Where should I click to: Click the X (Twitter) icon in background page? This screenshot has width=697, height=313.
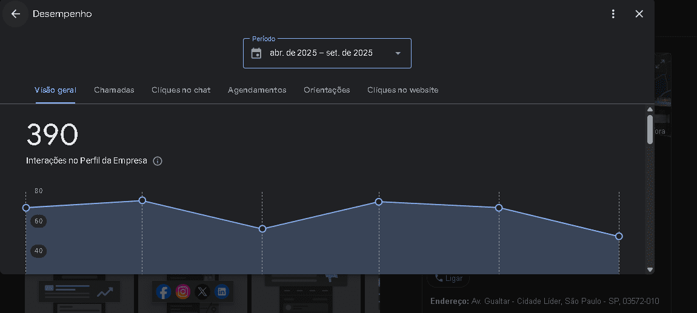coord(202,292)
